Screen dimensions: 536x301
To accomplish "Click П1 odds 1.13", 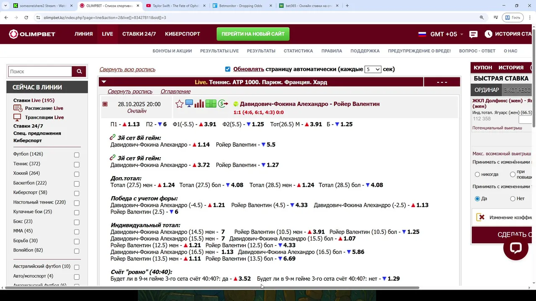I will coord(134,124).
